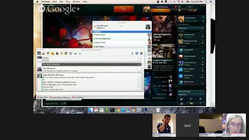
Task: Click the gray gear icon in chat toolbar
Action: (141, 53)
